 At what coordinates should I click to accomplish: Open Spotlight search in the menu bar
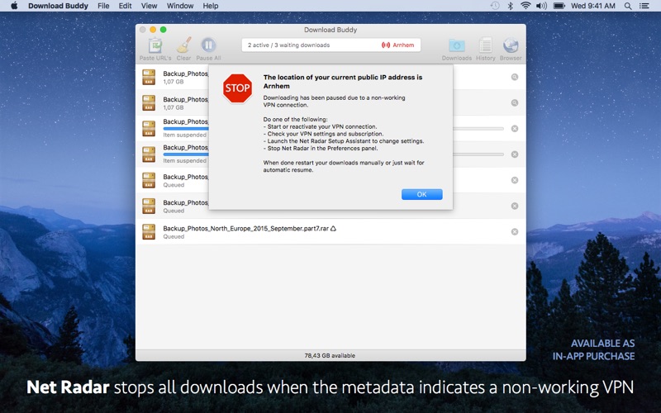[x=626, y=6]
